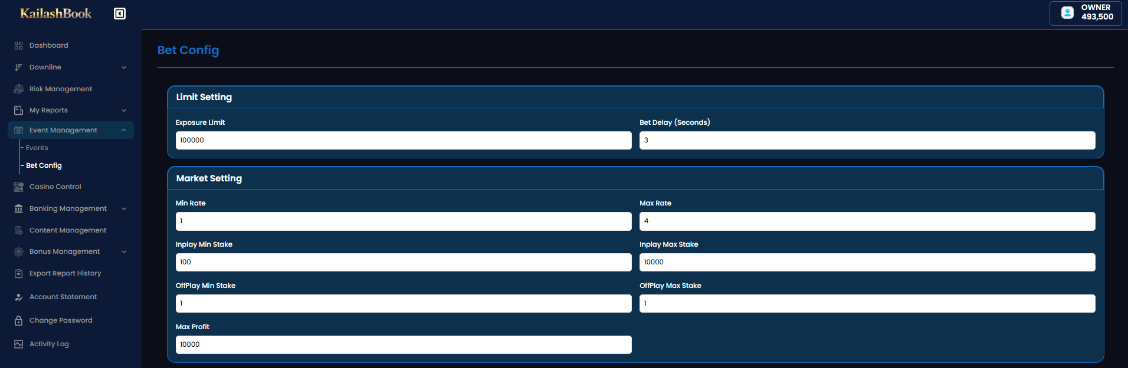The height and width of the screenshot is (368, 1128).
Task: Click the Account Statement user icon
Action: pyautogui.click(x=19, y=297)
